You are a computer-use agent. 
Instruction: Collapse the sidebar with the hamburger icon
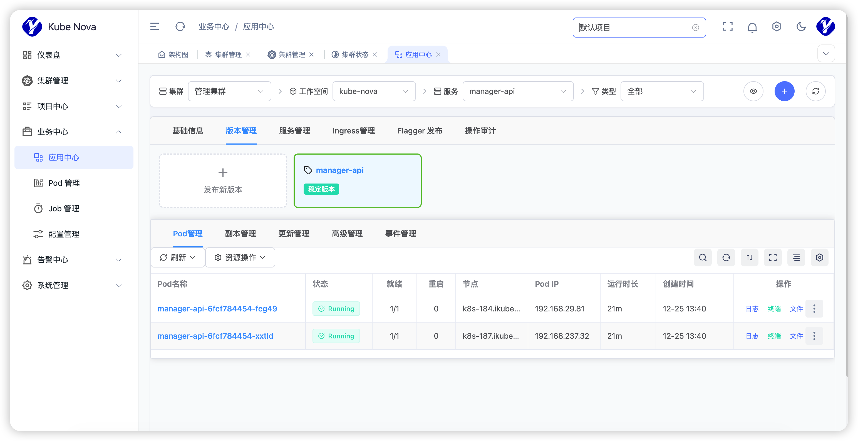154,27
